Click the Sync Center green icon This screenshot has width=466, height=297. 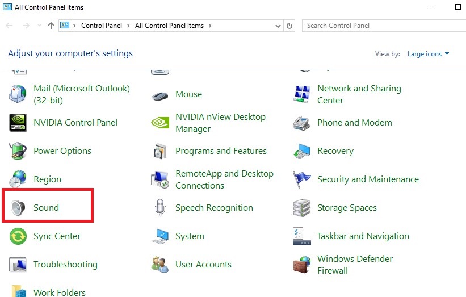18,236
